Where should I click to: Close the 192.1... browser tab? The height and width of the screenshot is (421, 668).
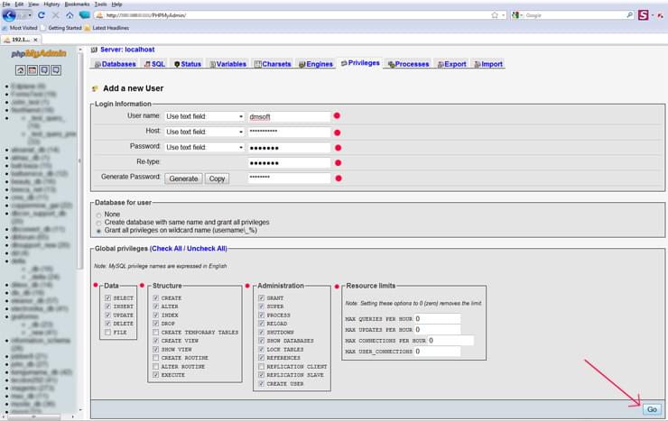pyautogui.click(x=36, y=40)
